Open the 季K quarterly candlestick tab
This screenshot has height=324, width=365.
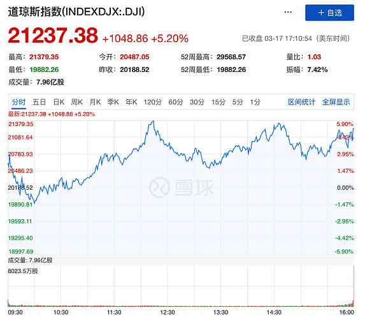(x=113, y=102)
